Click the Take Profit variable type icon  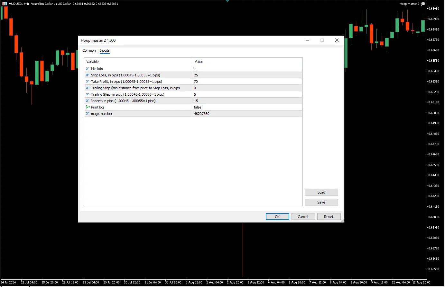coord(88,82)
